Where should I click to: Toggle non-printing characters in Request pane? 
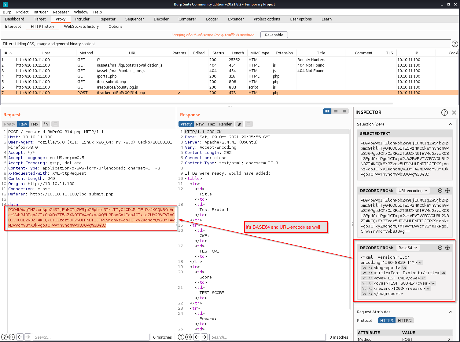tap(46, 124)
